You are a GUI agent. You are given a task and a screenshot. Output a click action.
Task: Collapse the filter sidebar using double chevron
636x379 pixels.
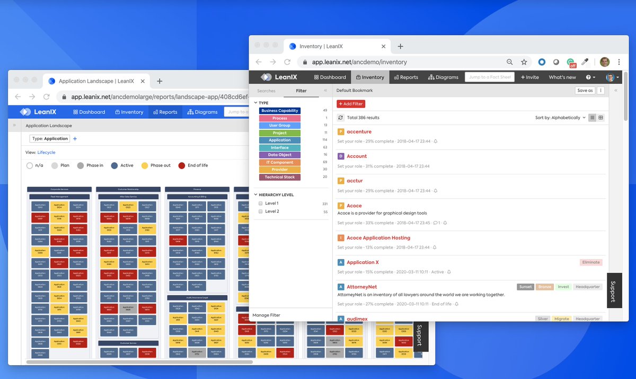(325, 91)
